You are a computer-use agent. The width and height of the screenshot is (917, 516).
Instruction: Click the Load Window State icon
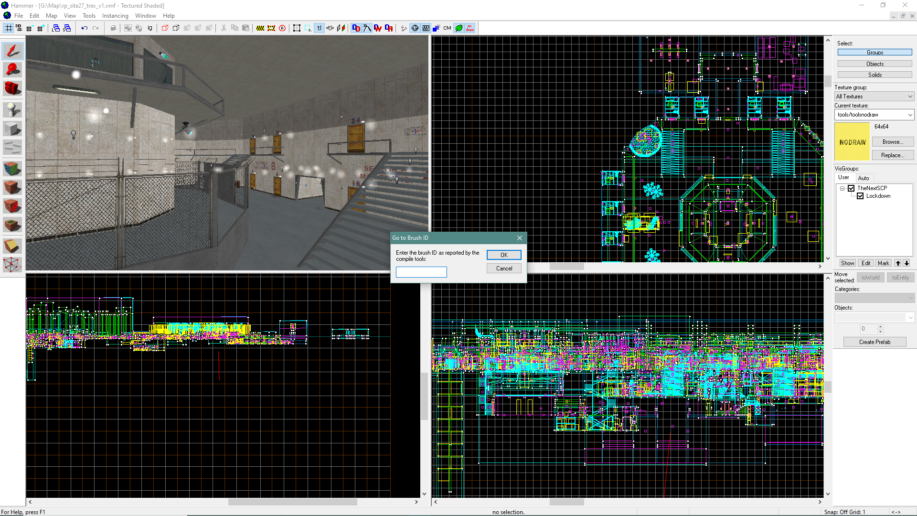pyautogui.click(x=56, y=28)
